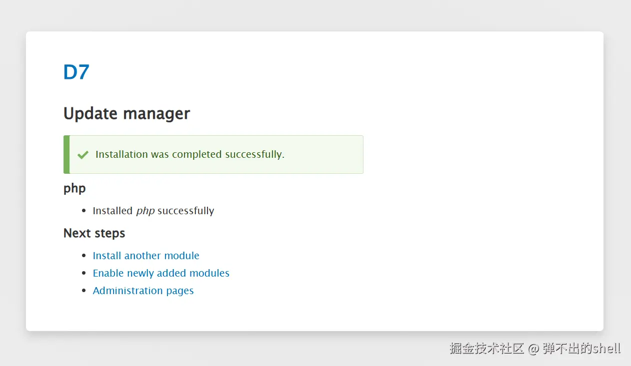The height and width of the screenshot is (366, 631).
Task: Click the D7 site title link
Action: click(76, 73)
